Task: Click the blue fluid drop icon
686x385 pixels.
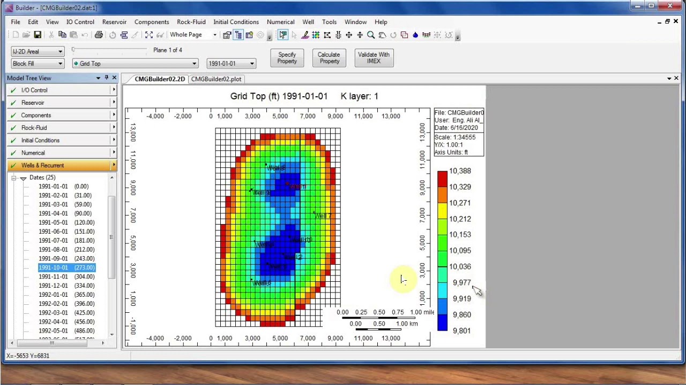Action: click(415, 35)
